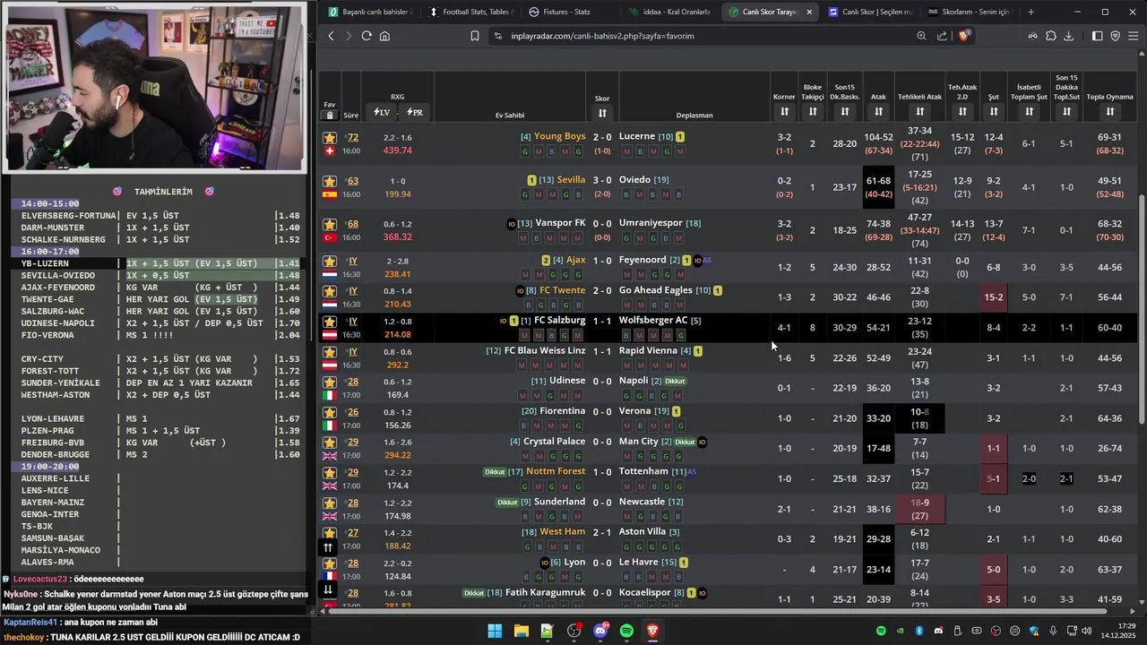Sort by the Atak column arrows

pyautogui.click(x=878, y=111)
